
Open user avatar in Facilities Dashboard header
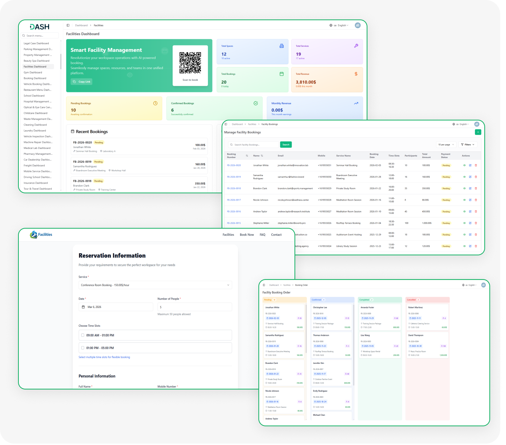point(358,25)
